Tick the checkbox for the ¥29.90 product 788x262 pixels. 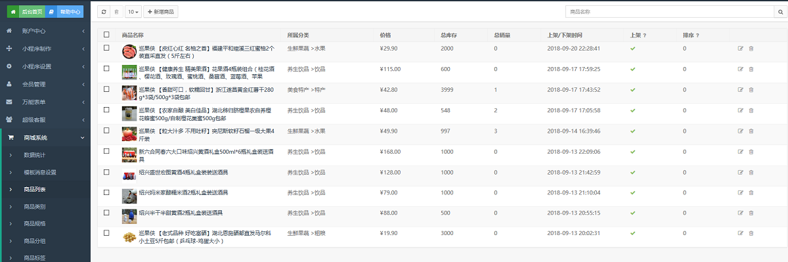(x=106, y=47)
